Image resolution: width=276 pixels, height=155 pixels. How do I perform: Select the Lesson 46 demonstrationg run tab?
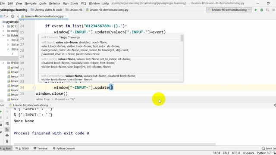tap(30, 105)
